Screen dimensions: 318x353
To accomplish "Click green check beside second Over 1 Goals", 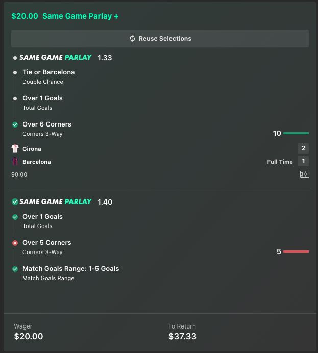I will tap(15, 217).
